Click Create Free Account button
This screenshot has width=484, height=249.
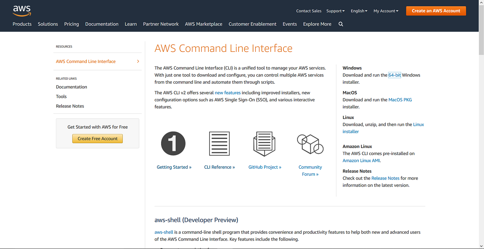pyautogui.click(x=97, y=139)
